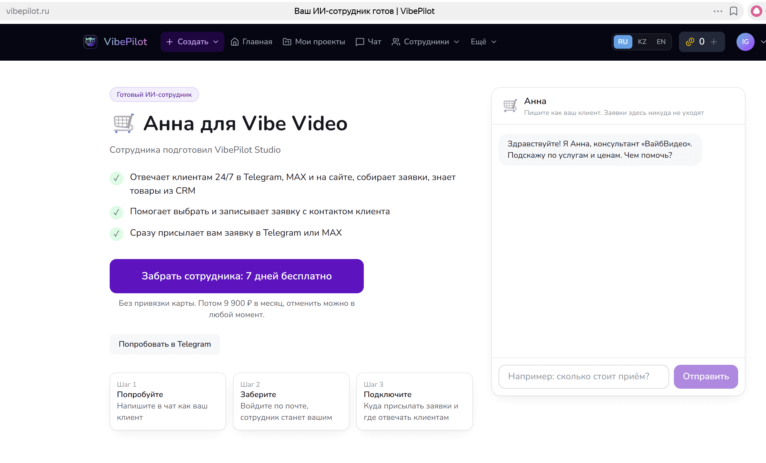Go to Главная page

[x=251, y=42]
